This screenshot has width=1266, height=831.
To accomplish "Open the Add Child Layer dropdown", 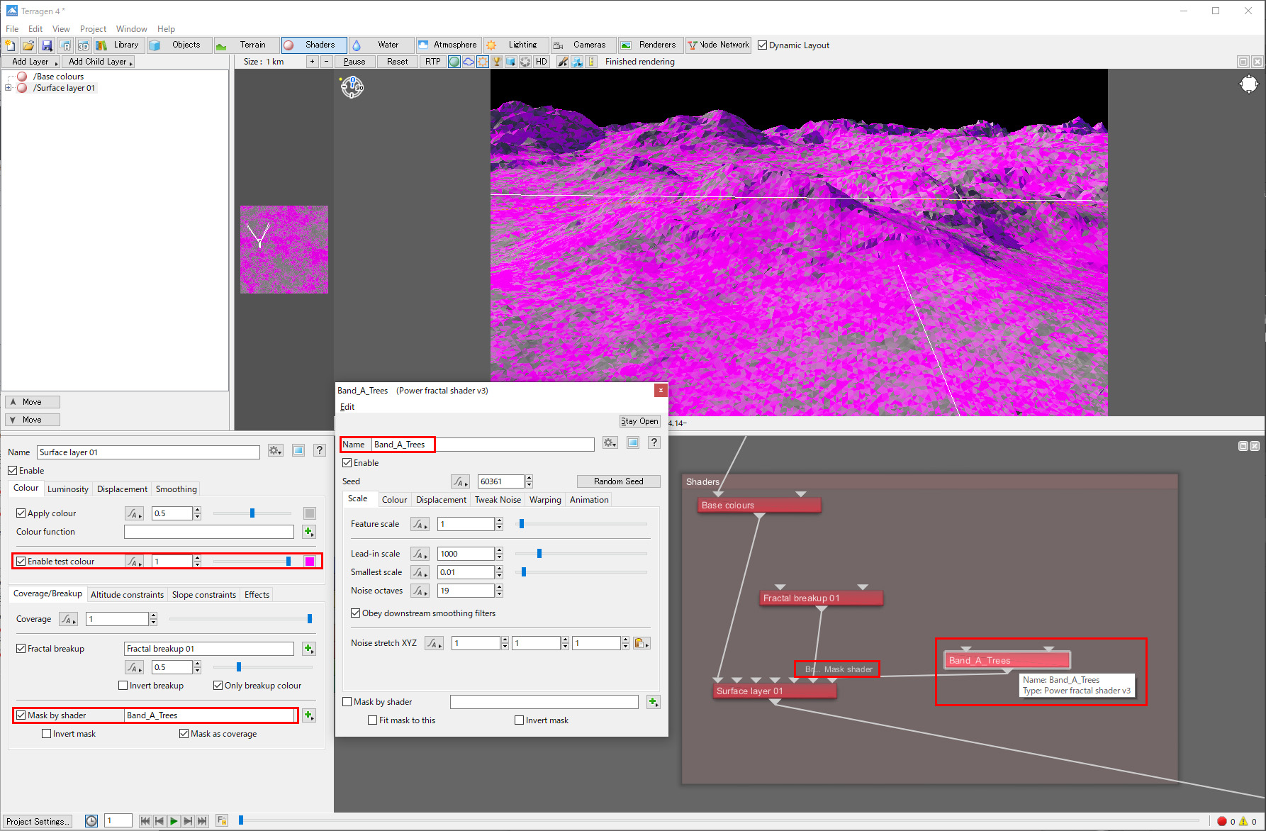I will tap(98, 62).
